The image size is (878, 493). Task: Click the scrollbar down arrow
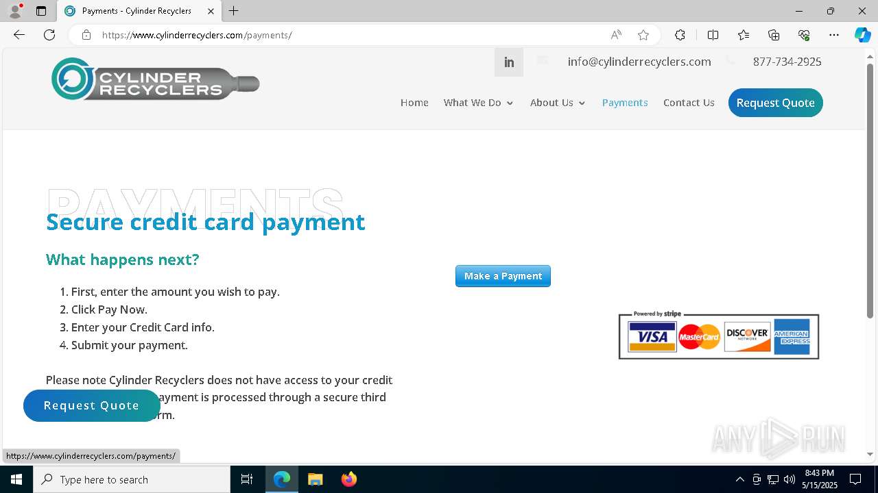tap(870, 454)
